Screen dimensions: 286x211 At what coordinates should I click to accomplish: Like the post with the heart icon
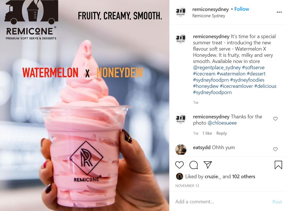pos(179,165)
